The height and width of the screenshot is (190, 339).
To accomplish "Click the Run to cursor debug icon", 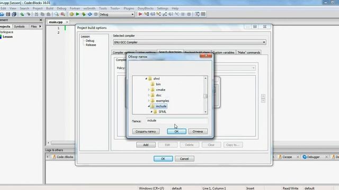I will click(147, 14).
